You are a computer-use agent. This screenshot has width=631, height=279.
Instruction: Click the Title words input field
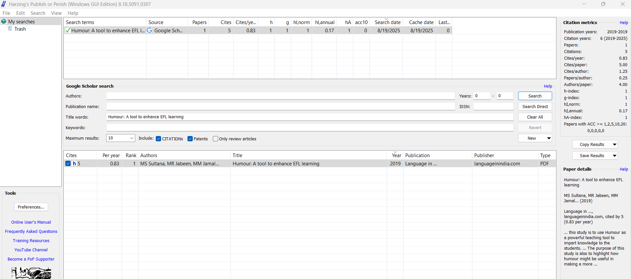310,117
